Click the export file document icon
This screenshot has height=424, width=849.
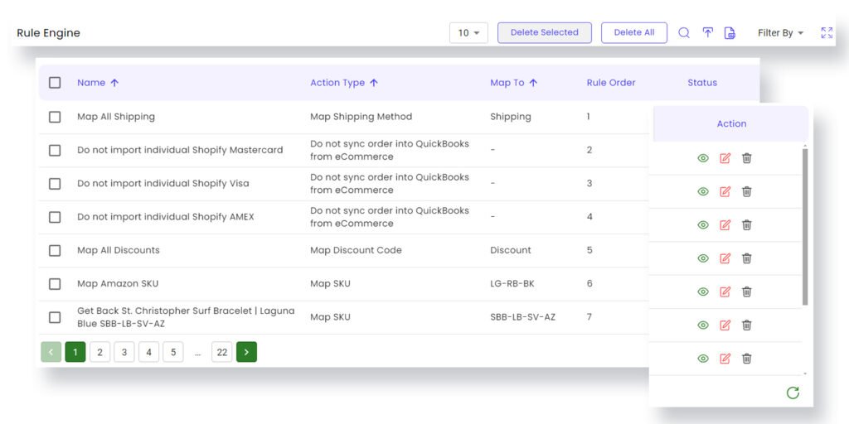point(730,33)
